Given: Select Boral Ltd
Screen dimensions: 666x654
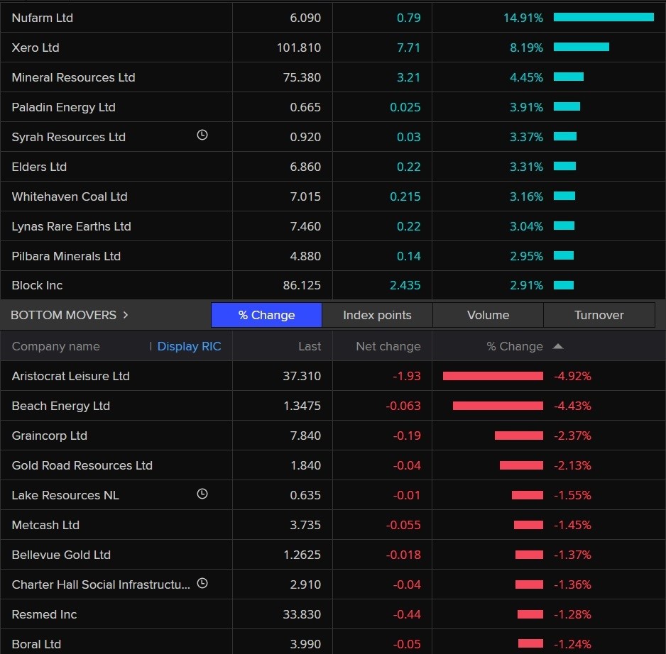Looking at the screenshot, I should click(x=36, y=644).
